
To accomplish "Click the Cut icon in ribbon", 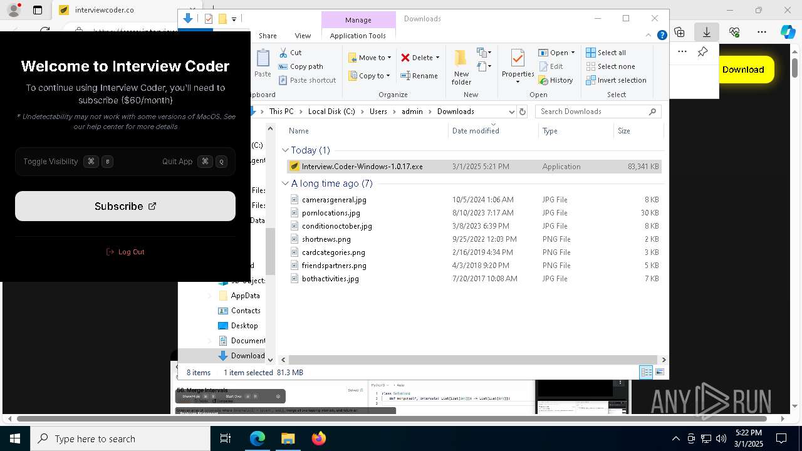I will click(x=283, y=53).
